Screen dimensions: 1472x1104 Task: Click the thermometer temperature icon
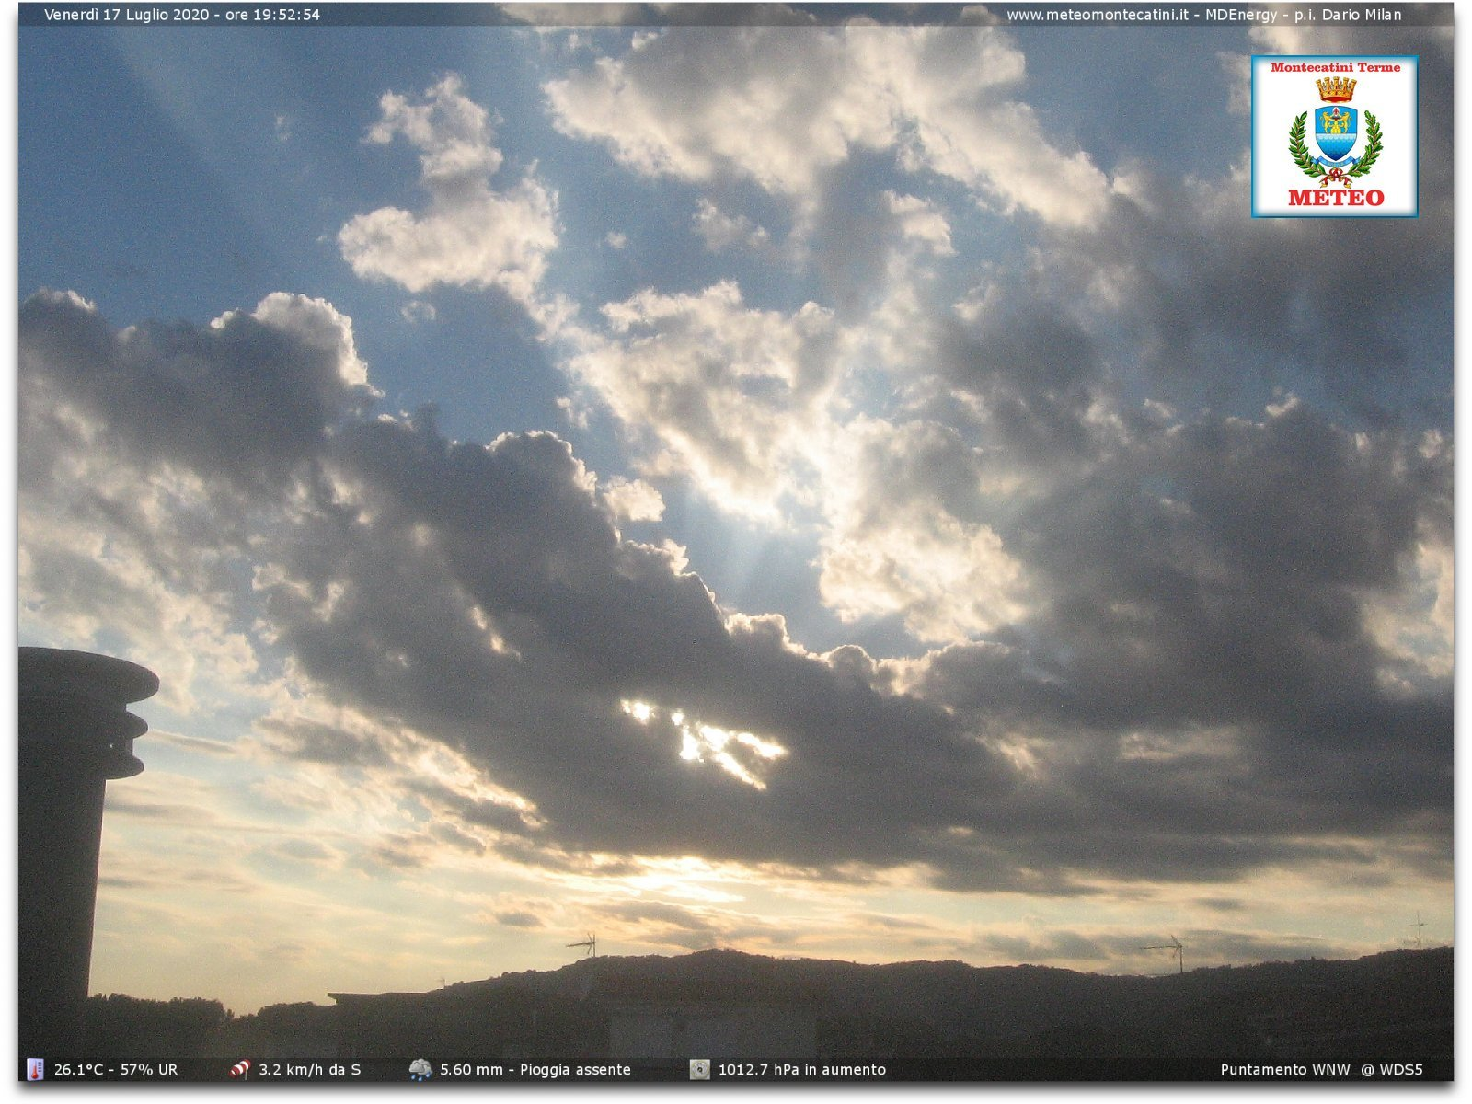tap(35, 1069)
